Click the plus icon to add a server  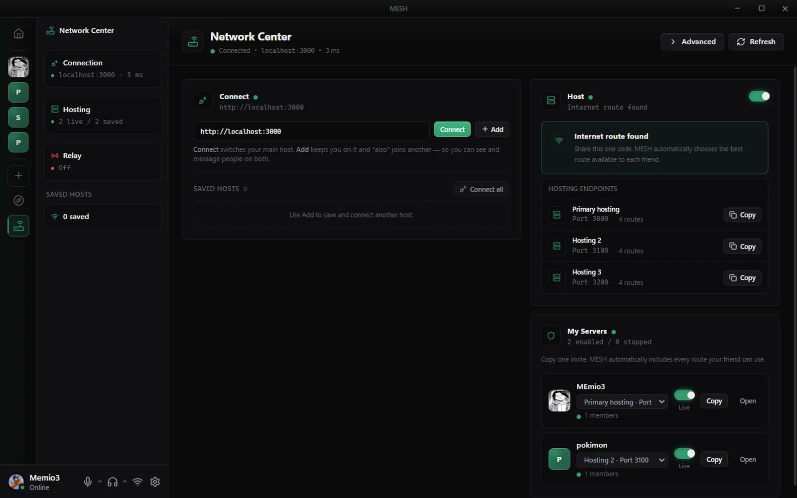(x=18, y=176)
